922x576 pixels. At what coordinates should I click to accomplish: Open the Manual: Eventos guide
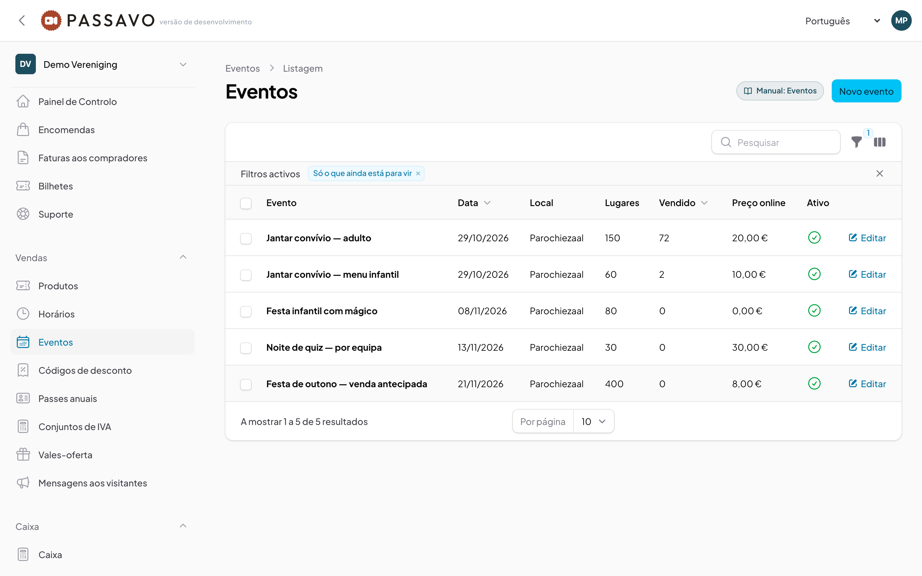[x=780, y=91]
